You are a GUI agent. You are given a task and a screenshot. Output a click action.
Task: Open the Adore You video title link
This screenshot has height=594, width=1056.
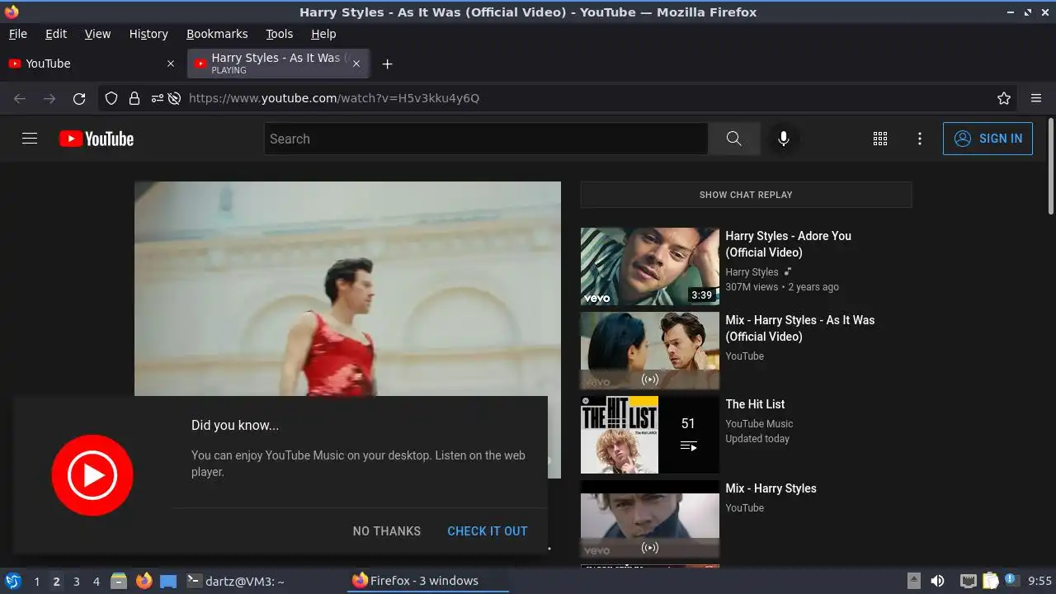pos(788,244)
